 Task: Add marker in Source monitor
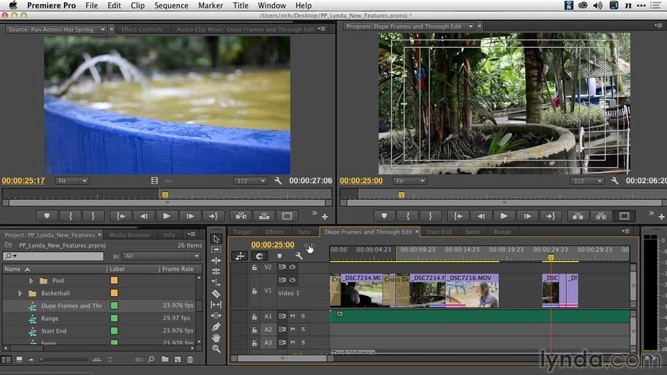[47, 216]
